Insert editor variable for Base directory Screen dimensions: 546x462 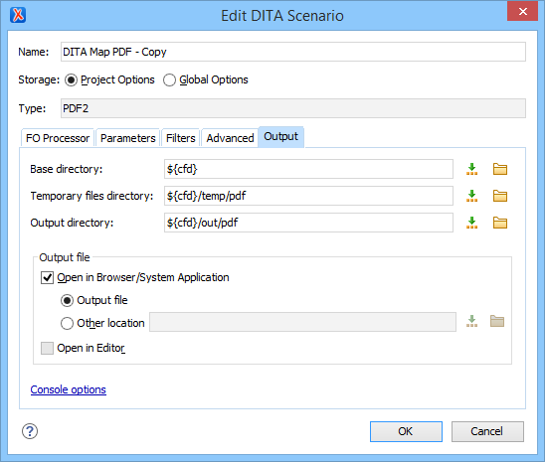[x=471, y=169]
